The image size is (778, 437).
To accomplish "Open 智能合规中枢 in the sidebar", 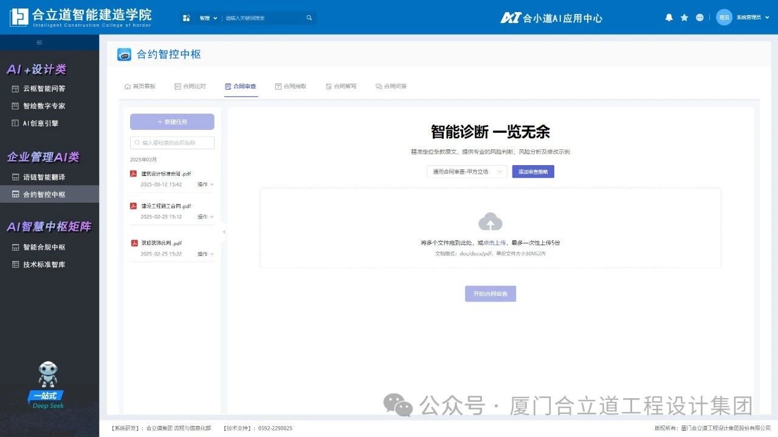I will click(x=44, y=247).
